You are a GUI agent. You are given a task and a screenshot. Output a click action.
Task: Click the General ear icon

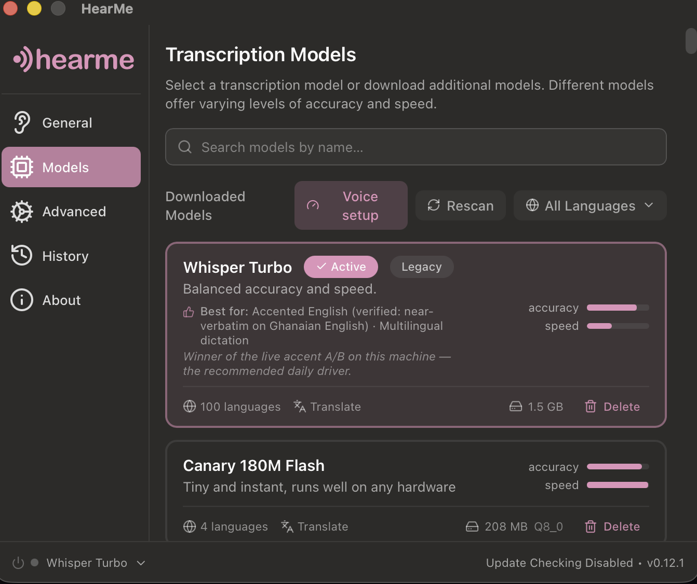click(22, 123)
